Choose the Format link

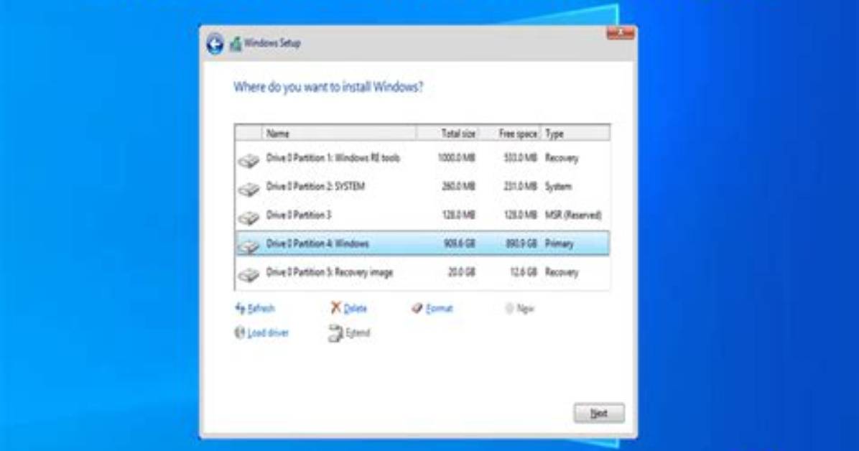440,309
